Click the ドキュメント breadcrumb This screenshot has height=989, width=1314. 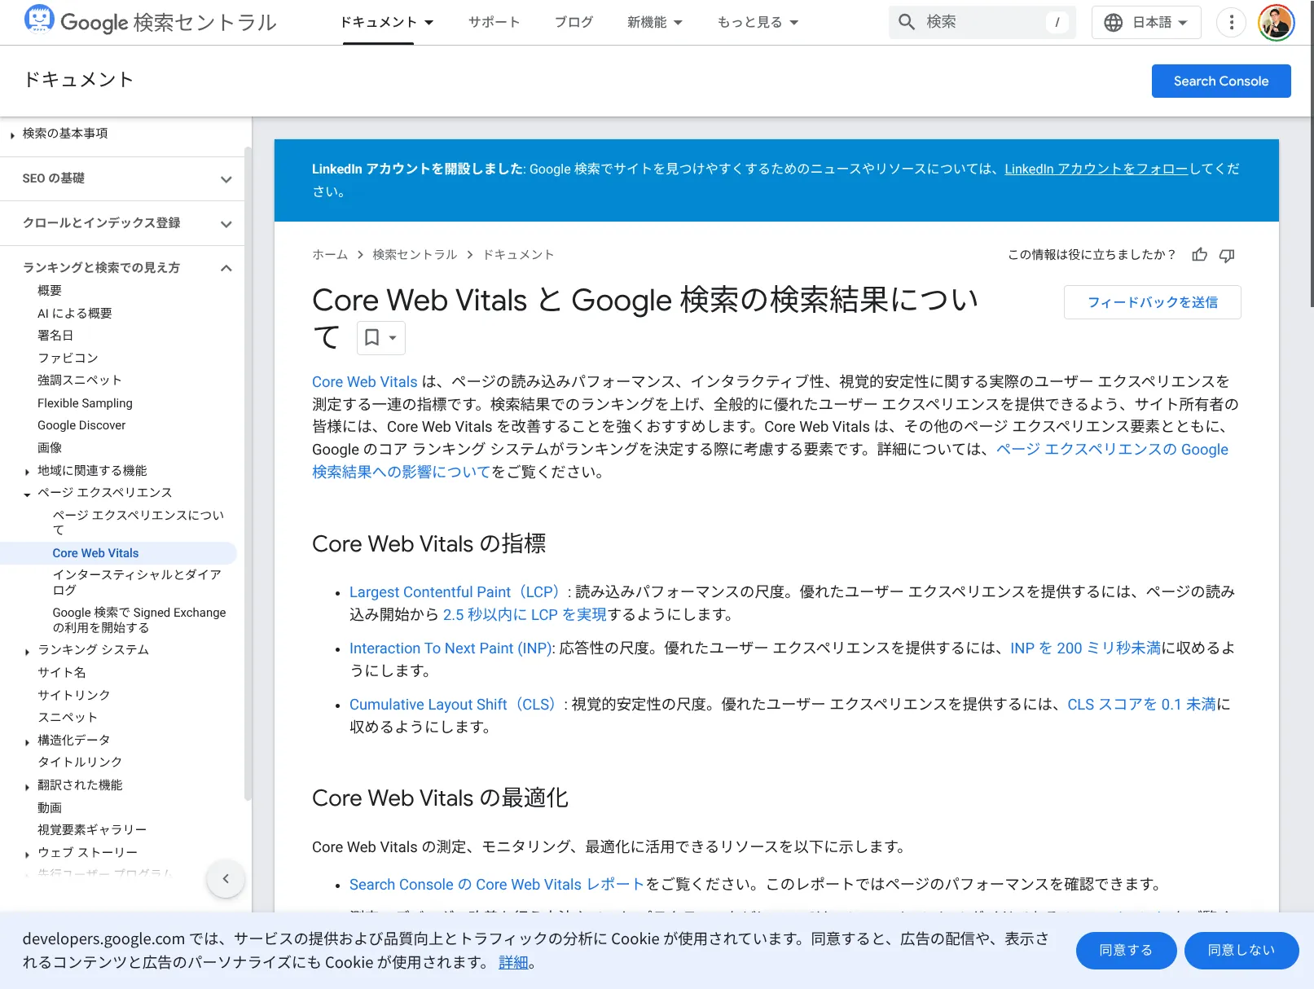(518, 255)
